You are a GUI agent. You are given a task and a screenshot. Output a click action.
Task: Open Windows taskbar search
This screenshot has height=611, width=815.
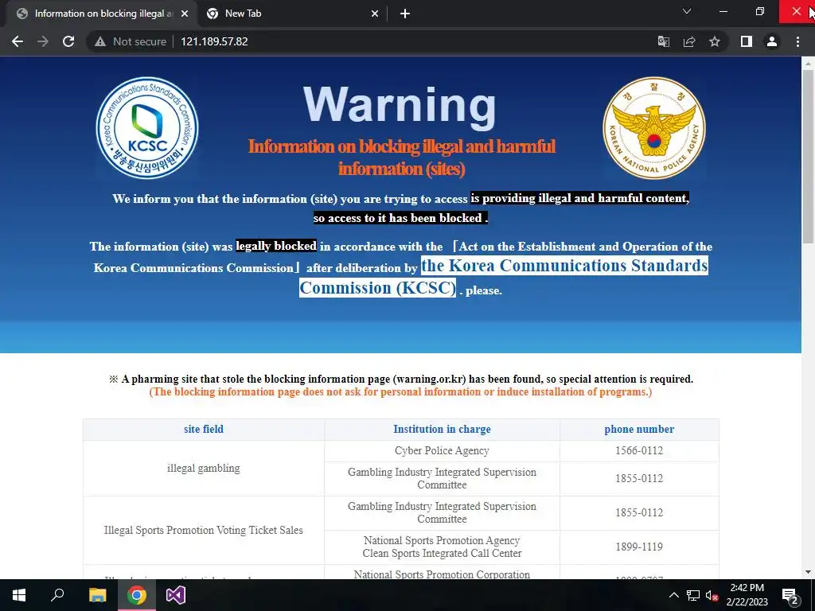pos(57,595)
